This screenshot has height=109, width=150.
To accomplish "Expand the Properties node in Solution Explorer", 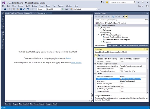I will click(98, 28).
